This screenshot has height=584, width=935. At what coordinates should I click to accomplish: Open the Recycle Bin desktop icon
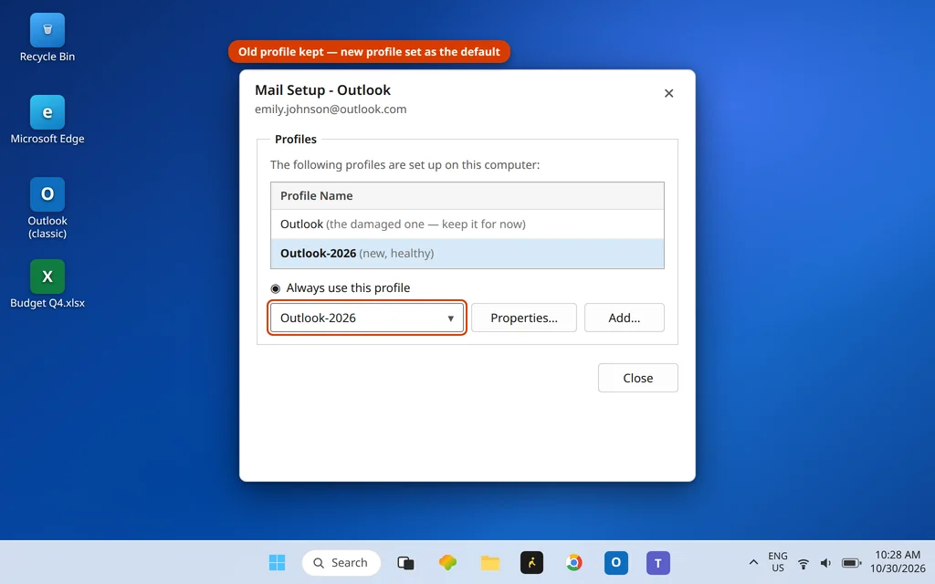[x=47, y=38]
